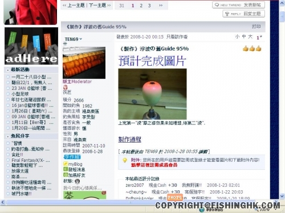The width and height of the screenshot is (285, 213).
Task: Click the adHere advertisement banner
Action: tap(31, 46)
